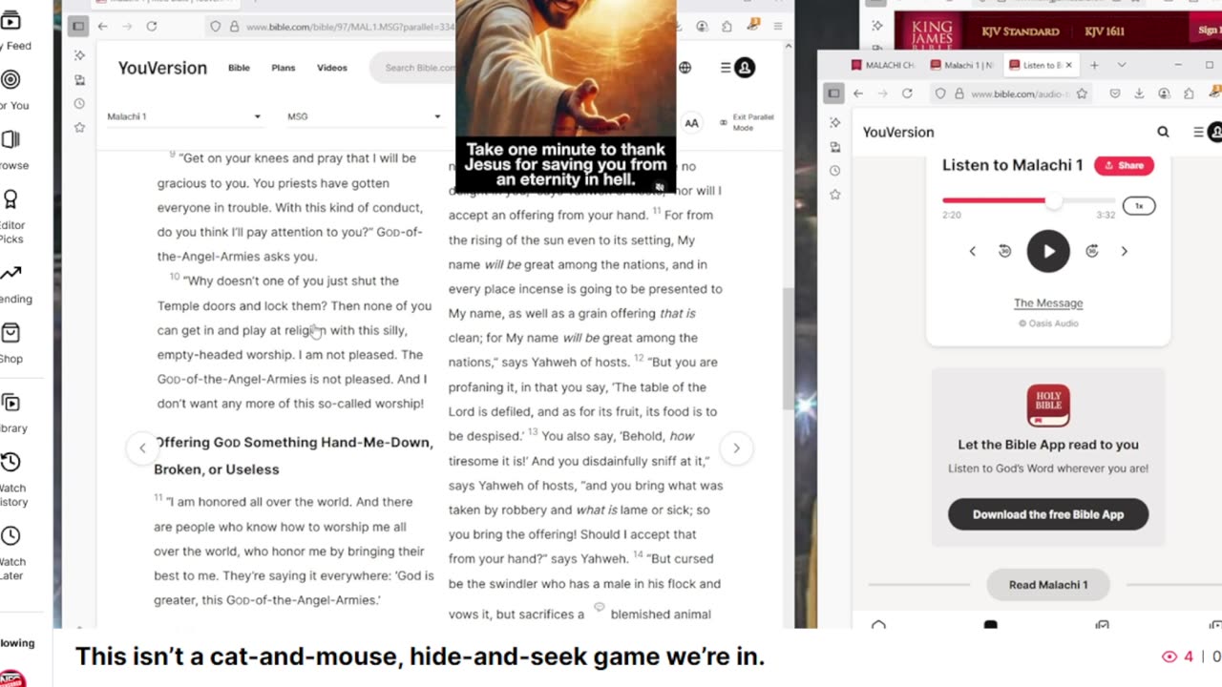Screen dimensions: 1222x687
Task: Click KJV Standard in background window
Action: [1021, 31]
